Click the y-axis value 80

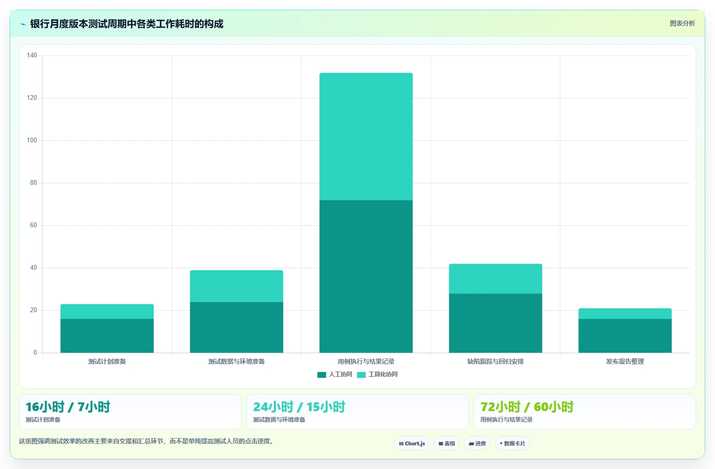(33, 183)
